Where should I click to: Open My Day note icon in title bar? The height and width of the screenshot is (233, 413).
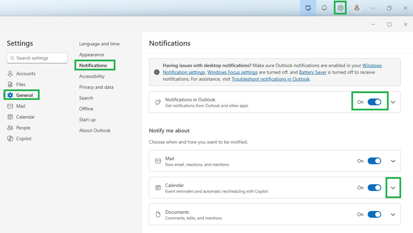(308, 8)
